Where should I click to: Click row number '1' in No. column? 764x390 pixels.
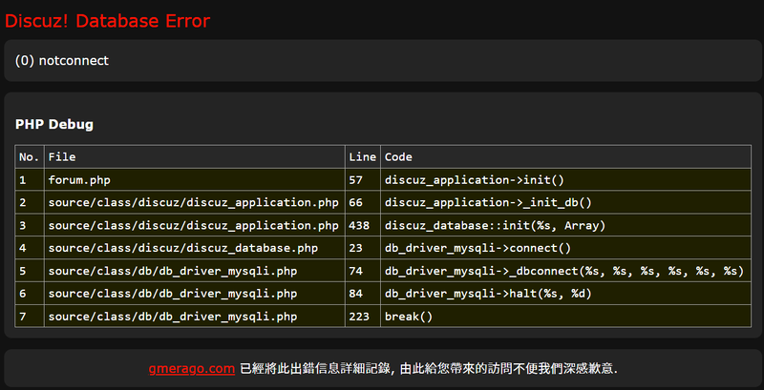click(x=30, y=180)
